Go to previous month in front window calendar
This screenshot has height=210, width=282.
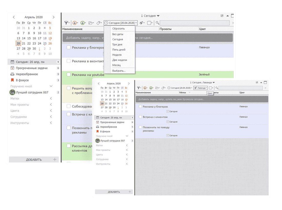click(x=98, y=84)
